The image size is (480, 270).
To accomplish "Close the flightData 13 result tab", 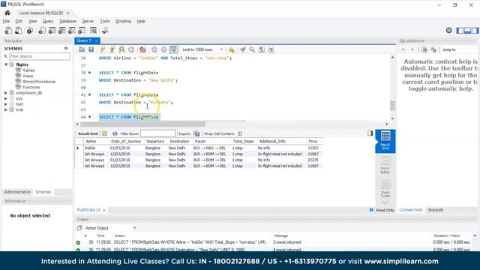I will click(104, 210).
